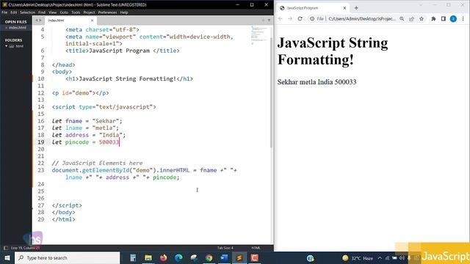
Task: Change HTML syntax in status bar
Action: [x=256, y=248]
